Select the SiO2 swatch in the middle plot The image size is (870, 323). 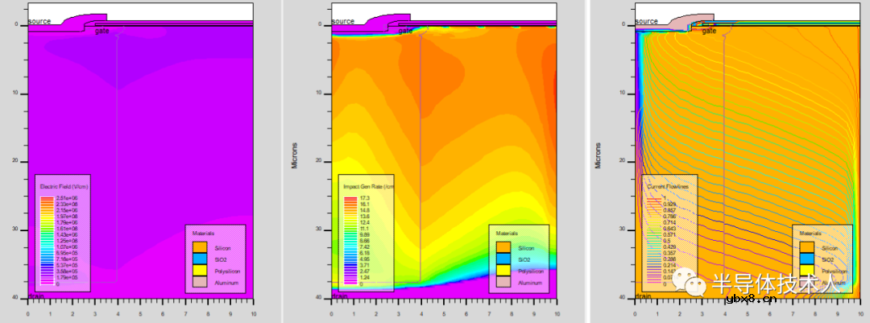503,259
